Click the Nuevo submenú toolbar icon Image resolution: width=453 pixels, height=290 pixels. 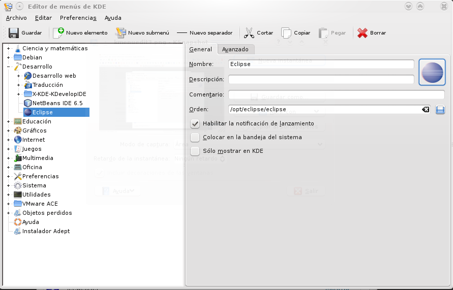[121, 33]
